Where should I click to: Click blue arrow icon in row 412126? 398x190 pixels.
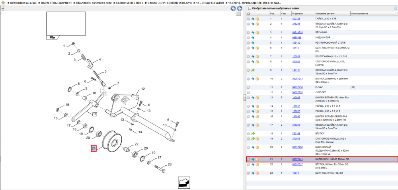pos(253,19)
